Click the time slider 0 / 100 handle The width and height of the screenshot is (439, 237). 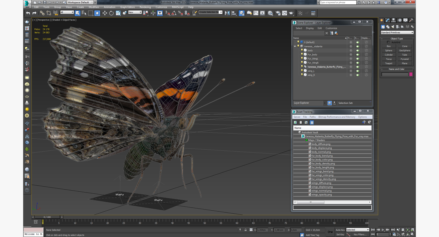47,217
